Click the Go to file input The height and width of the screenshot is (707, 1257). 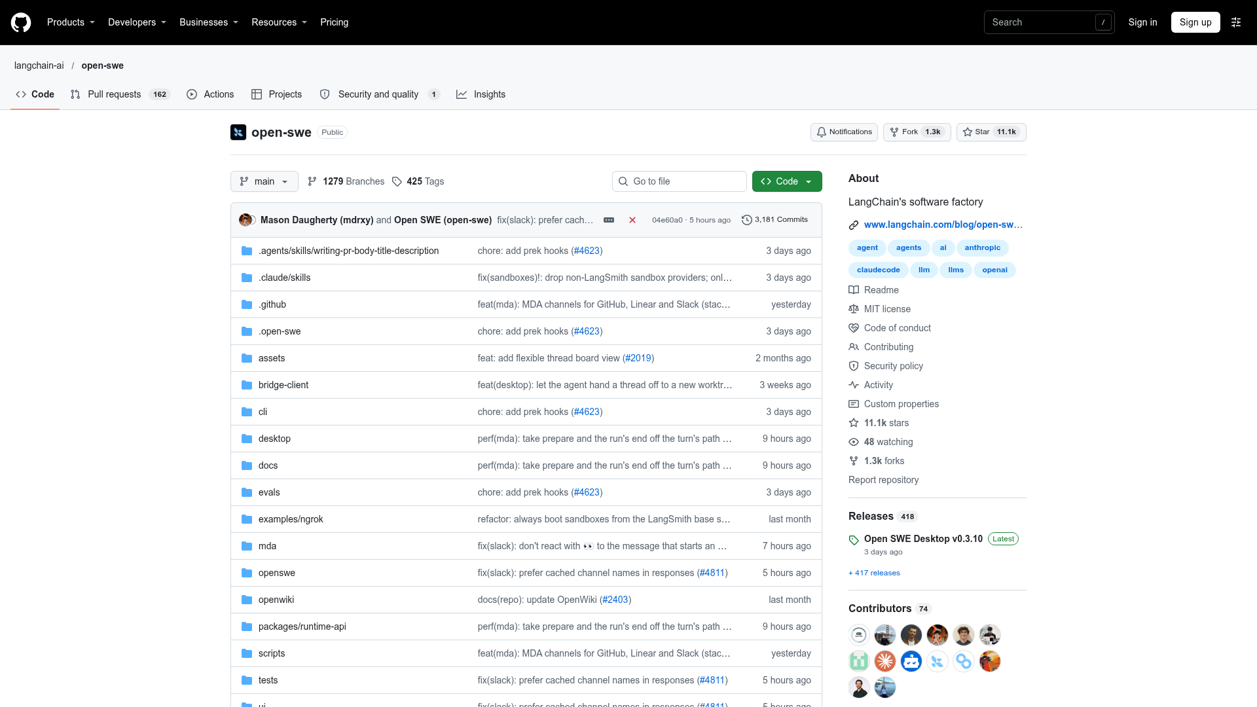[680, 181]
